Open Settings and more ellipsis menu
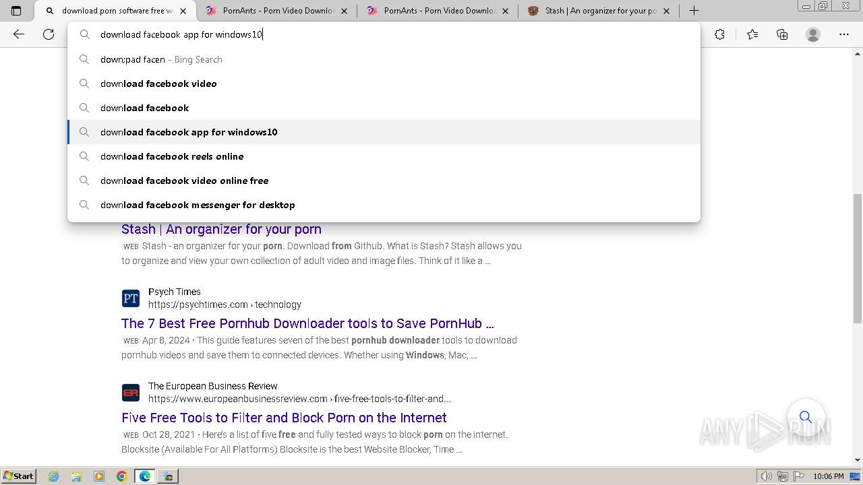 tap(843, 34)
